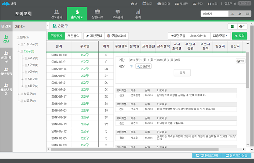254x163 pixels.
Task: Expand the 1 동교구 tree node
Action: (x=18, y=44)
